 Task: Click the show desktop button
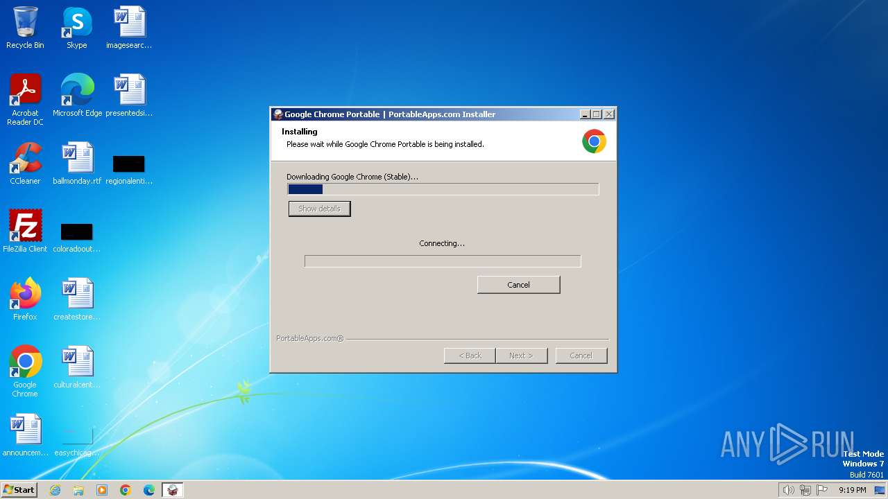(x=880, y=490)
